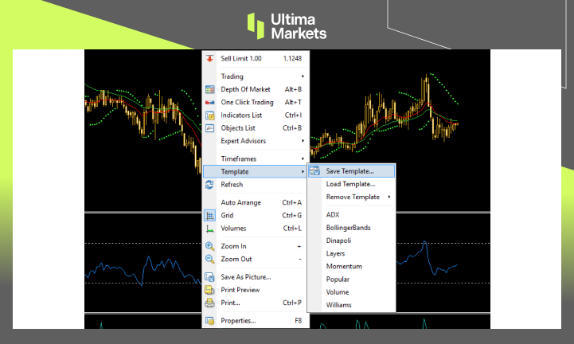
Task: Select Print Preview menu item
Action: [x=255, y=290]
